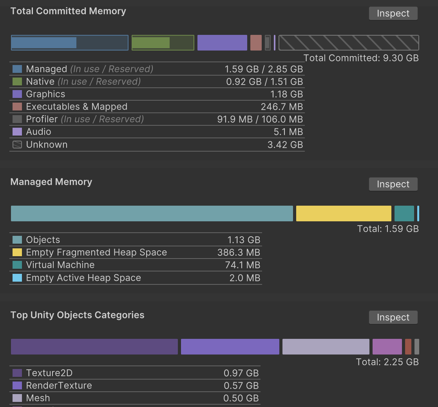This screenshot has width=438, height=407.
Task: Toggle the Profiler category in the legend
Action: tap(16, 119)
